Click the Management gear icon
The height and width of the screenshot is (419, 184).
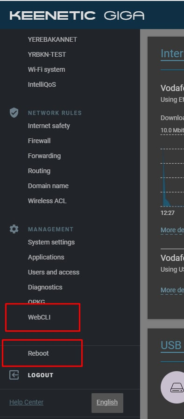click(x=14, y=229)
